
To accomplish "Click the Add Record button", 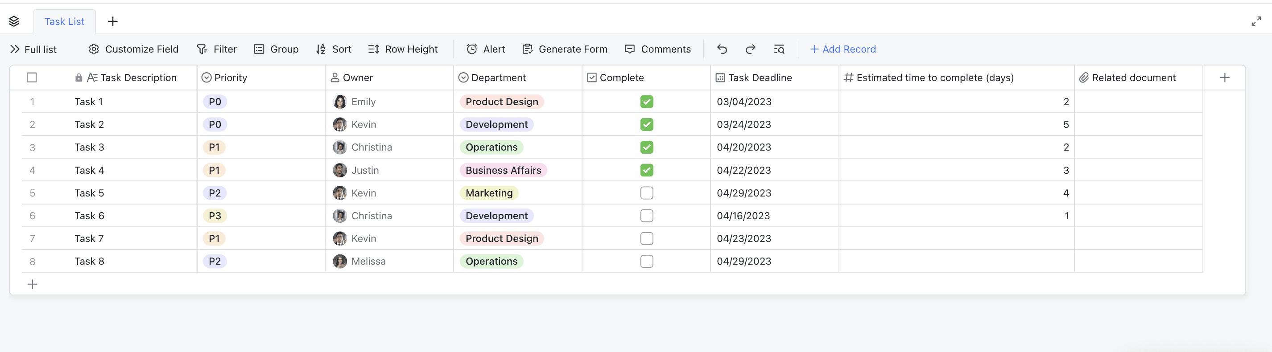I will pyautogui.click(x=842, y=49).
